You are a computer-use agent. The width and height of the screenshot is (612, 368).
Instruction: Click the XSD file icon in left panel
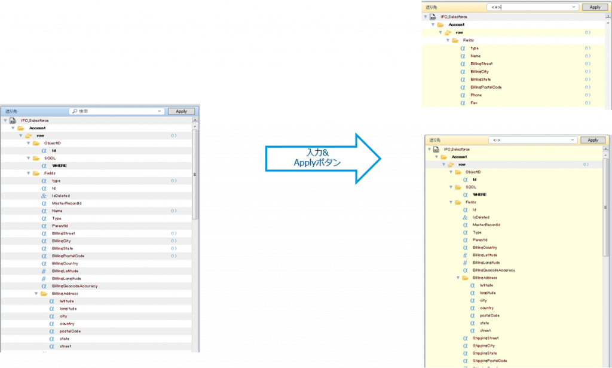coord(13,120)
